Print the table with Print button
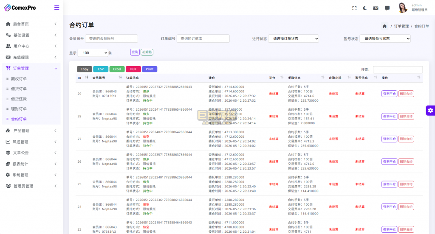The width and height of the screenshot is (435, 234). 150,69
